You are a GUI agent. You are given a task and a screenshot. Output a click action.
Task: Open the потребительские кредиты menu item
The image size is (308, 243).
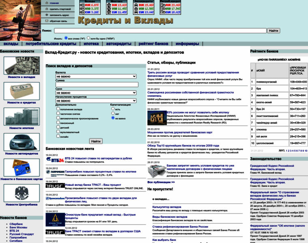point(51,44)
